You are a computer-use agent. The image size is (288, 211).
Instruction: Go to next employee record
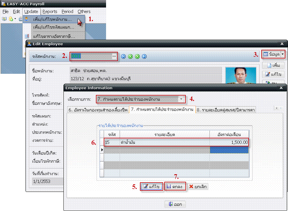point(137,56)
